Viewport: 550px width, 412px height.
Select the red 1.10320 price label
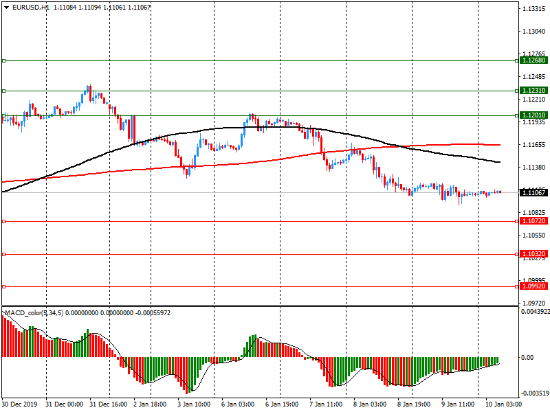point(533,254)
